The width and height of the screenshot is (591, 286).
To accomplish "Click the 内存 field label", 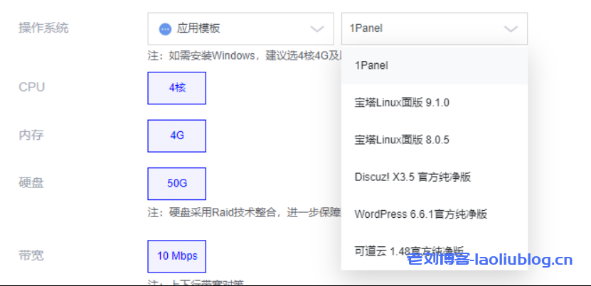I will [31, 135].
